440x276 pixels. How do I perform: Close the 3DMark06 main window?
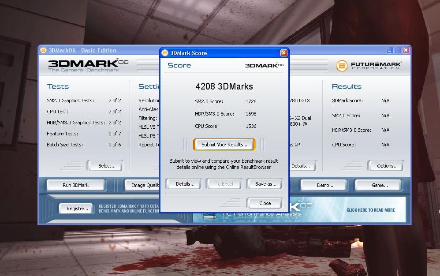coord(406,51)
